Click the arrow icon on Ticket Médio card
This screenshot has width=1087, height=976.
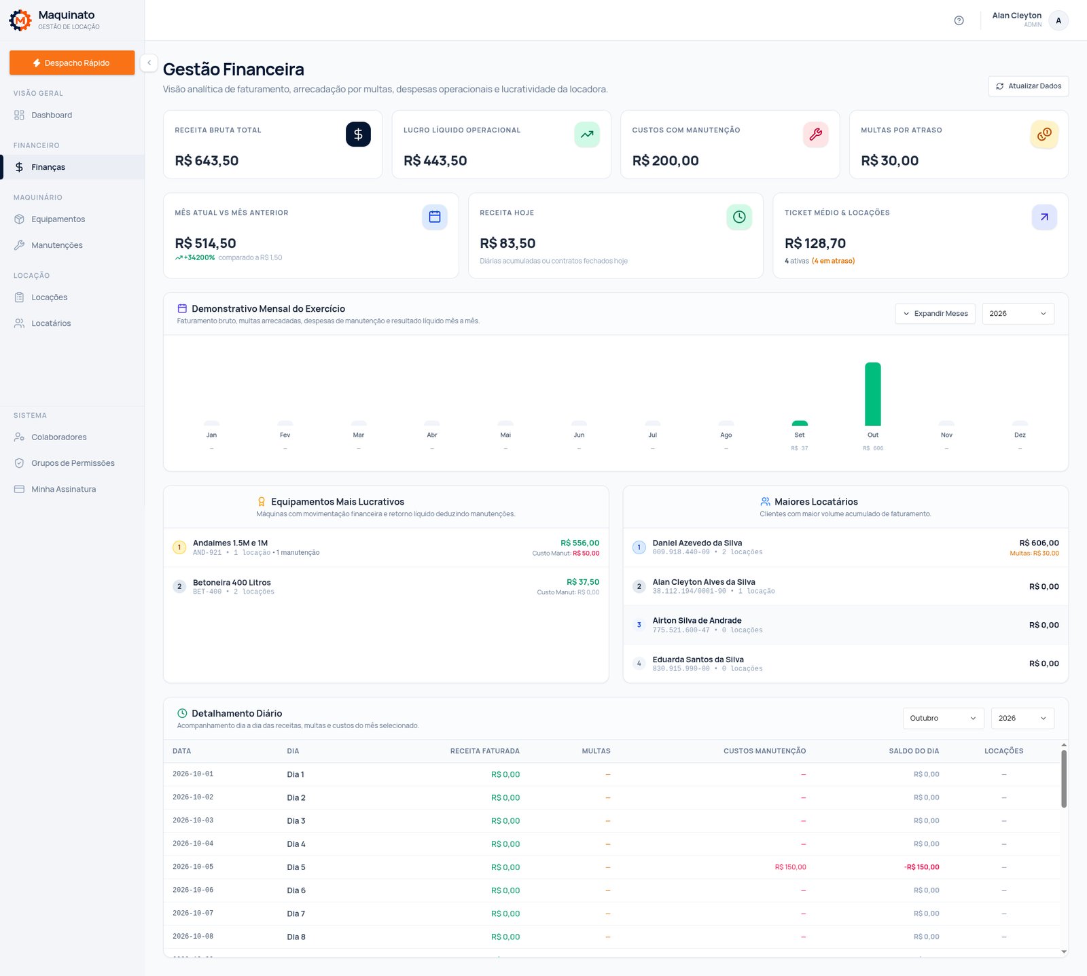point(1044,217)
